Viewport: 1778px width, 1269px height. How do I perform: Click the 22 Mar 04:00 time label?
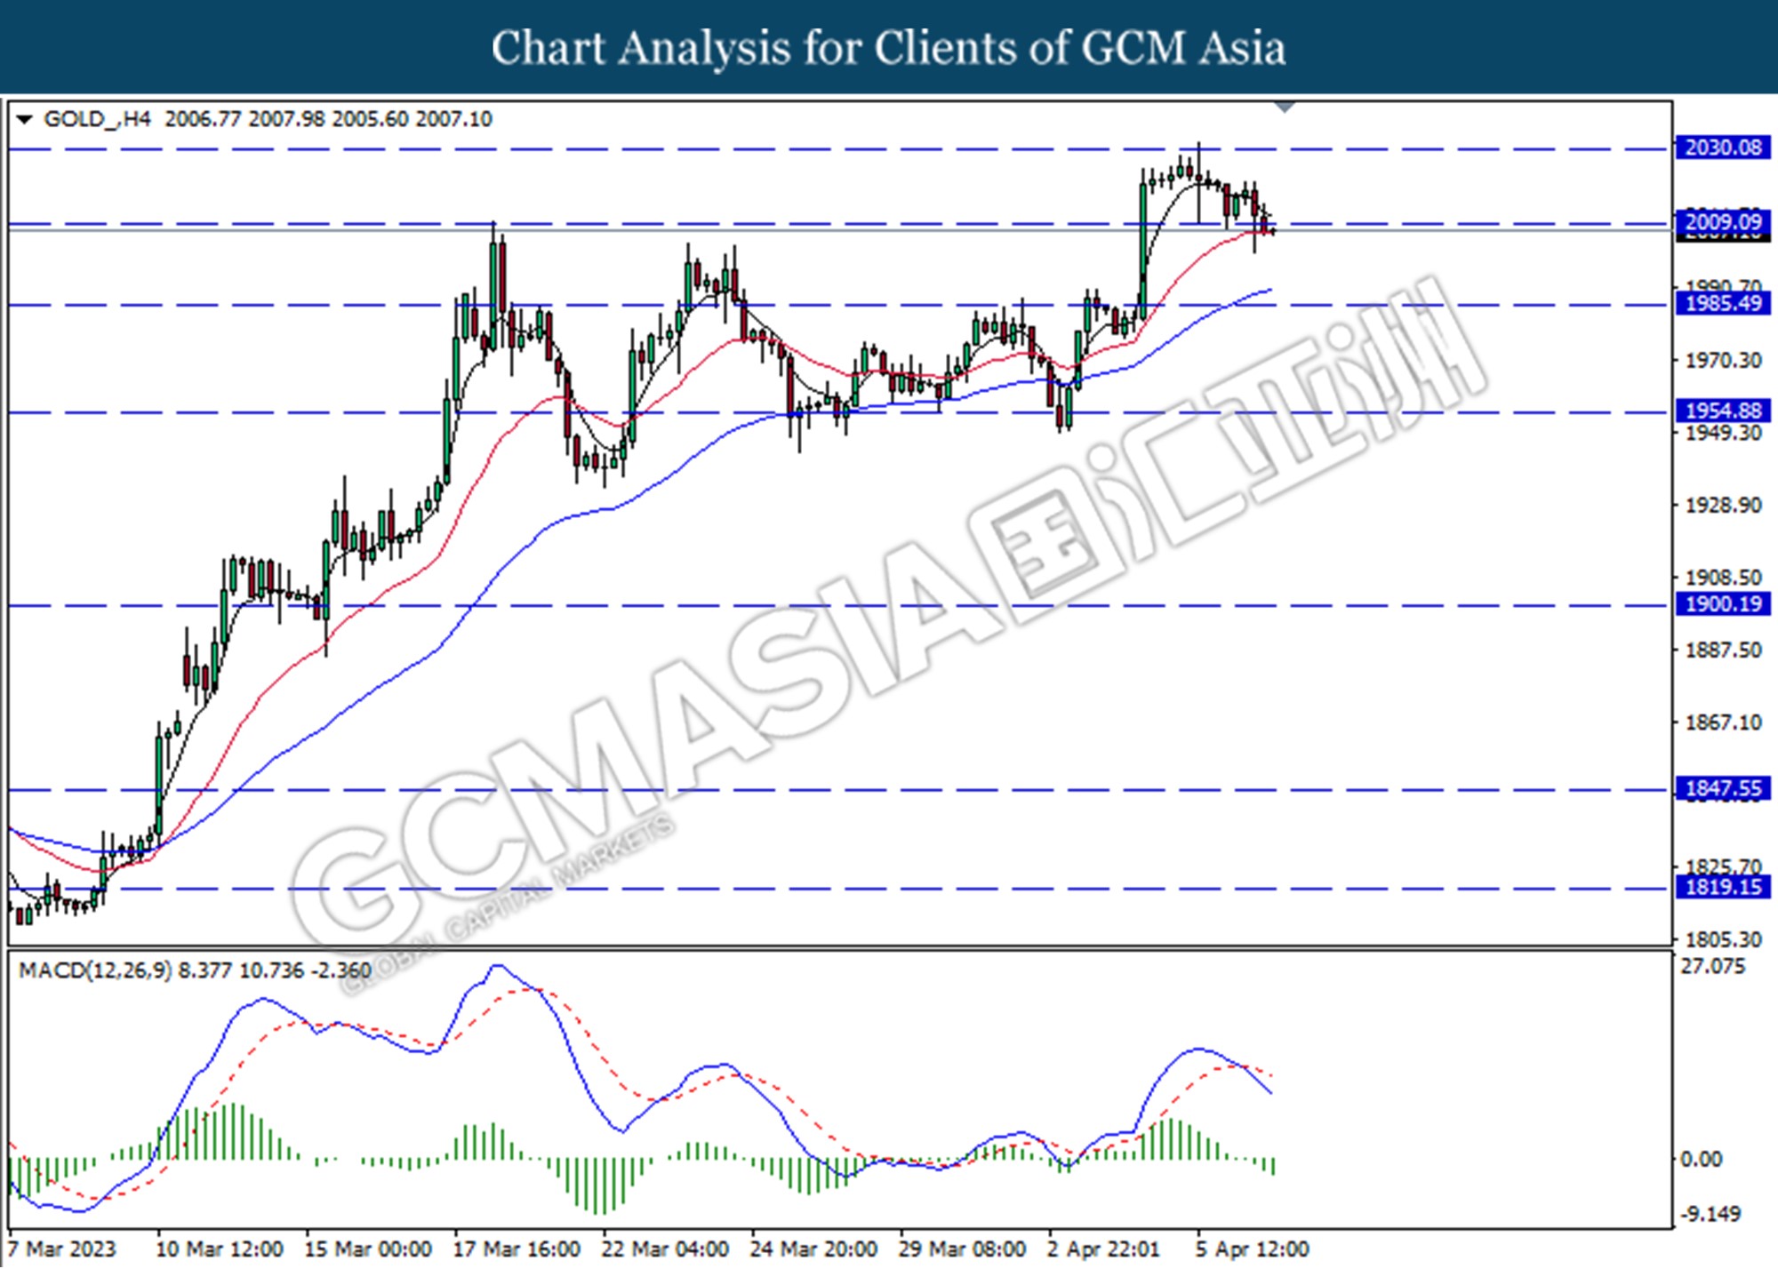[665, 1249]
